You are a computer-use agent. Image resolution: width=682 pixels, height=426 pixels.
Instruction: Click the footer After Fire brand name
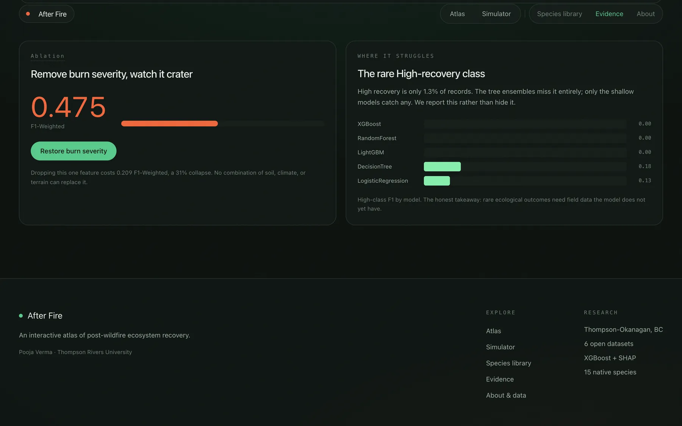[x=45, y=316]
